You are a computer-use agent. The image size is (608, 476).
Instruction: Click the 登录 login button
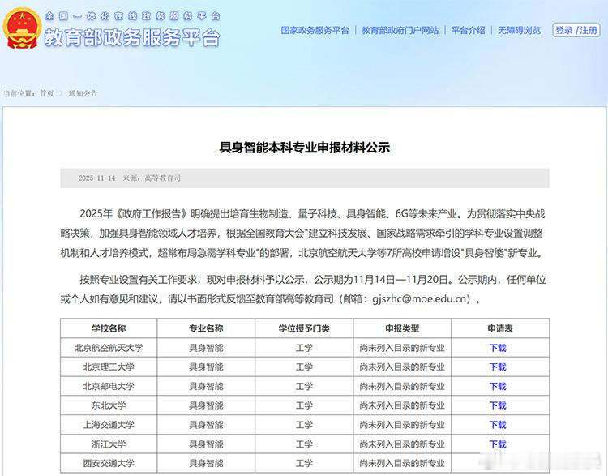point(564,31)
